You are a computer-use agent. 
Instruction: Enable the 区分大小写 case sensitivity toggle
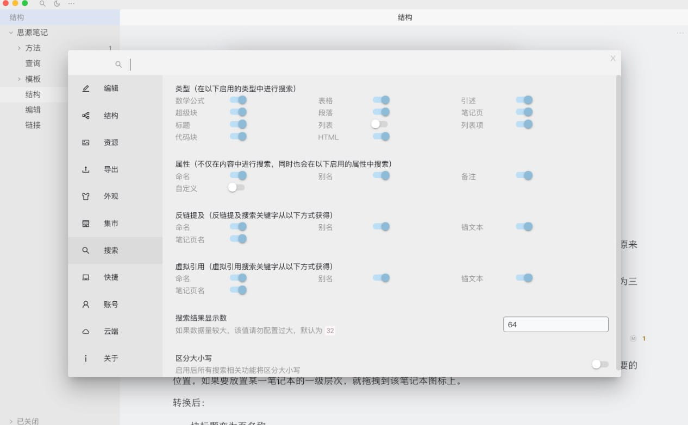(x=600, y=364)
